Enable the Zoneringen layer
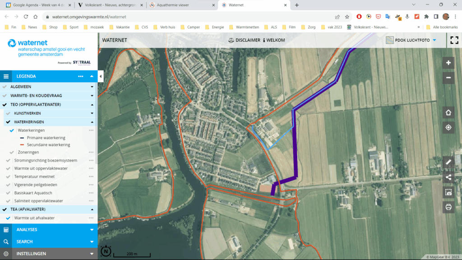This screenshot has width=462, height=260. 12,153
